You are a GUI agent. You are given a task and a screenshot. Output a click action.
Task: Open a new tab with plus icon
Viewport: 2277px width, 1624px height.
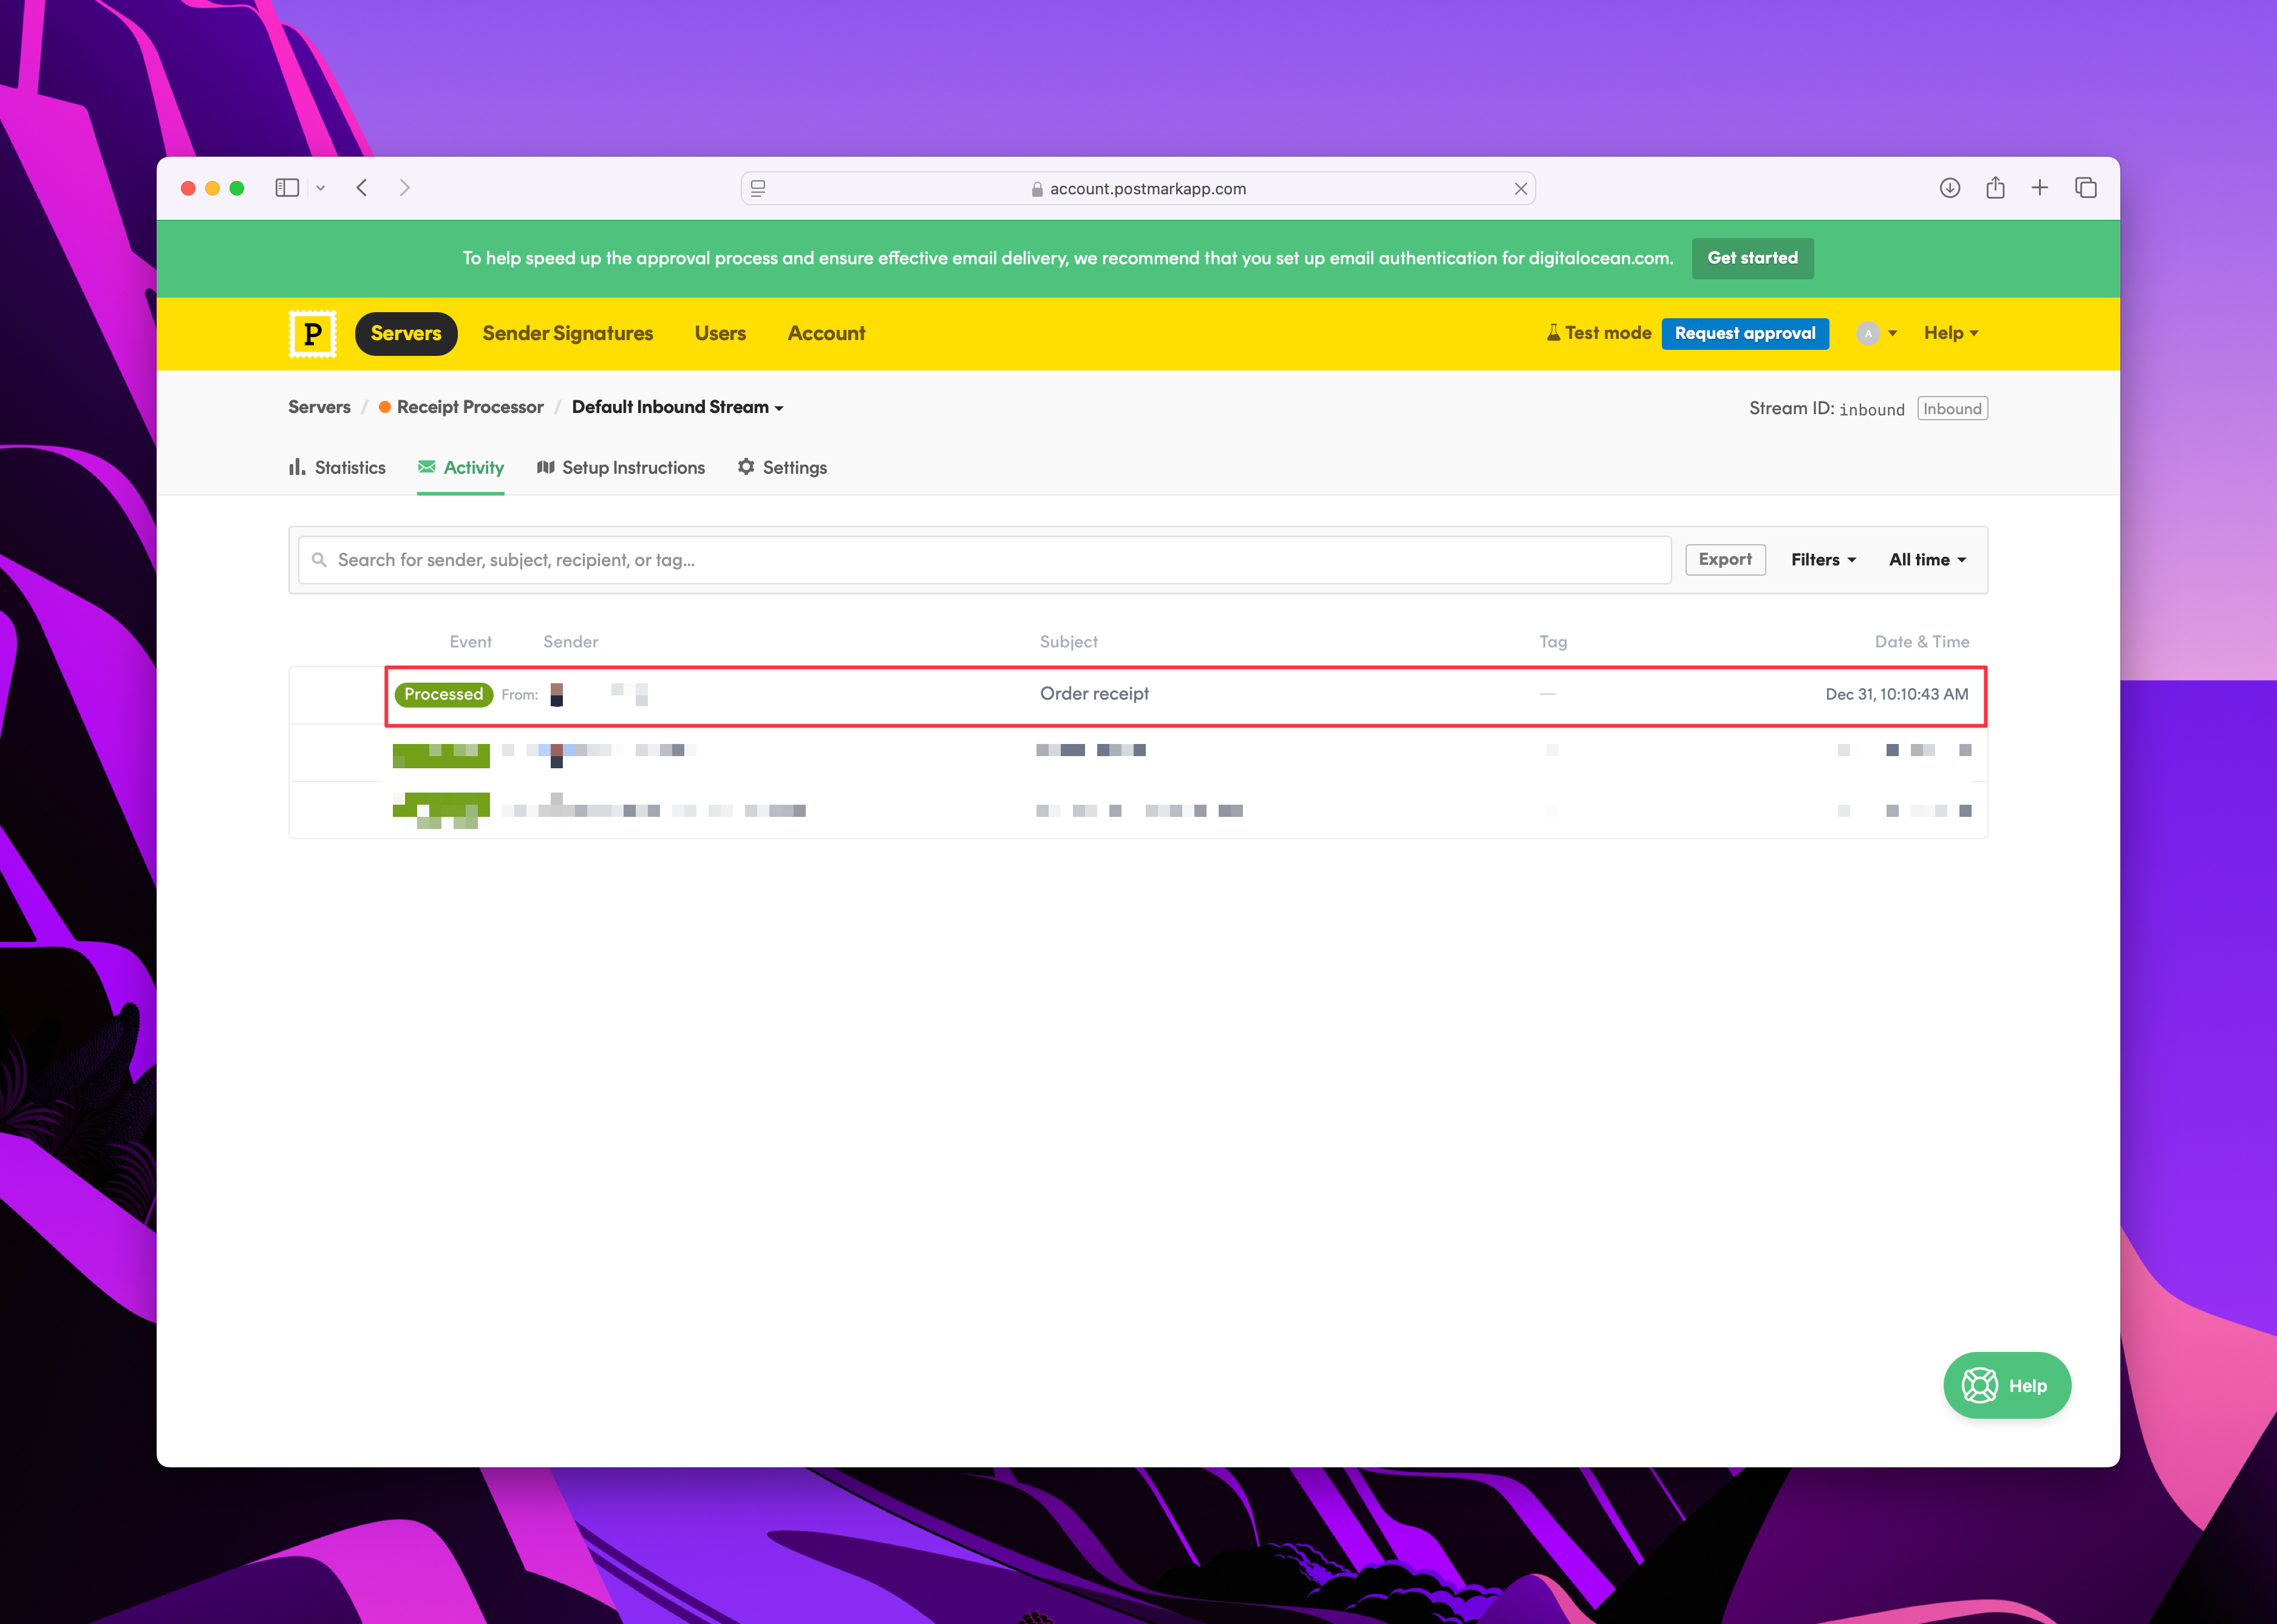click(2040, 188)
